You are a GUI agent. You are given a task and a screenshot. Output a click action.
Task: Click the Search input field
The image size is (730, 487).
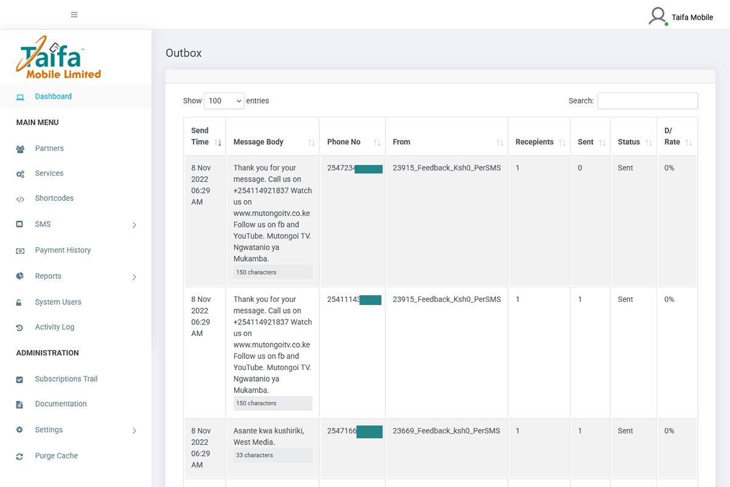[x=647, y=101]
